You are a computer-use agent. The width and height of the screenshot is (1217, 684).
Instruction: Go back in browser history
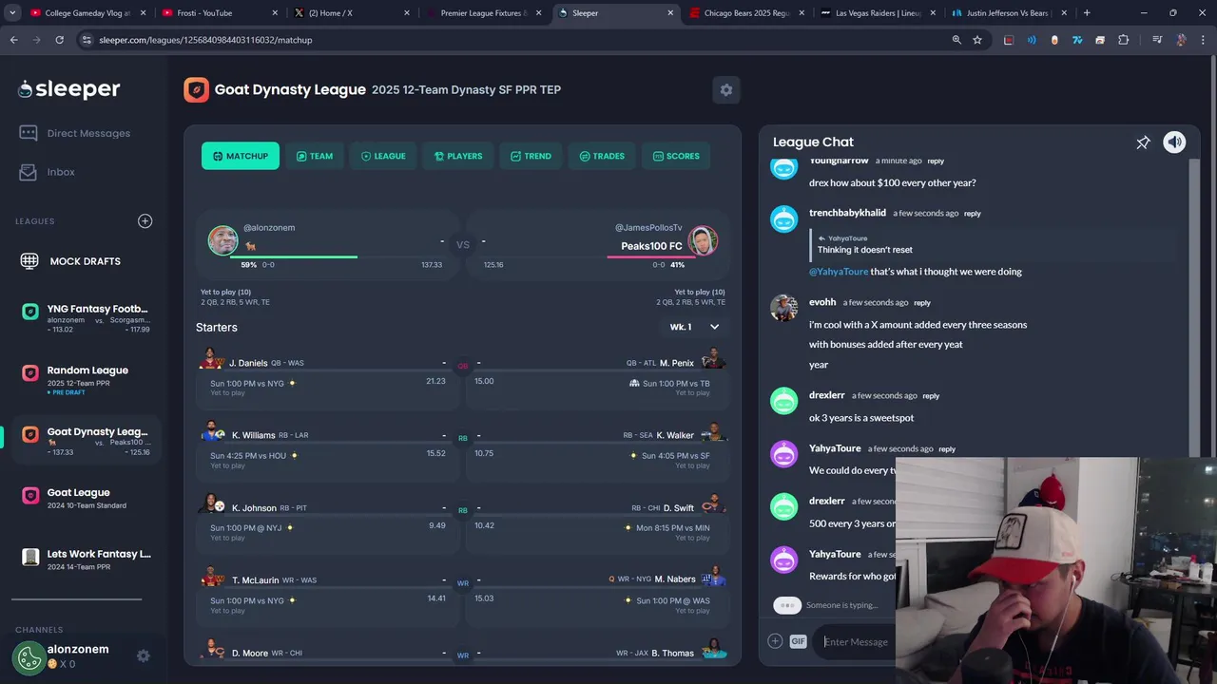pos(13,40)
